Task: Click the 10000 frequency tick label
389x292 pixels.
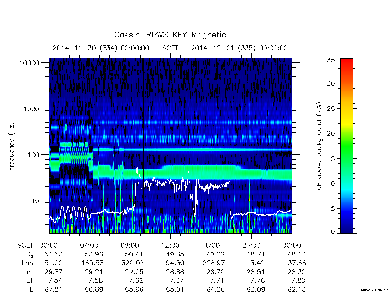Action: 29,63
